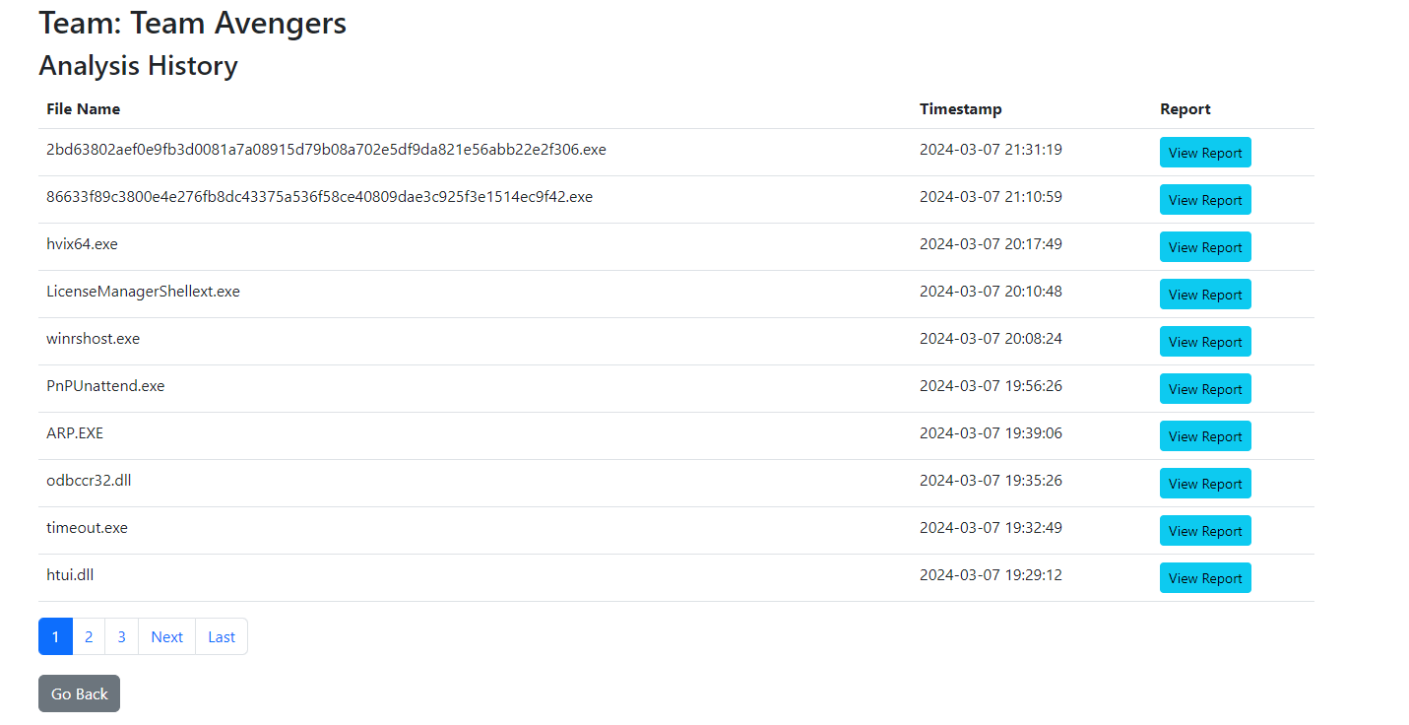Open report for LicenseManagerShellext.exe
This screenshot has height=725, width=1409.
[1204, 295]
